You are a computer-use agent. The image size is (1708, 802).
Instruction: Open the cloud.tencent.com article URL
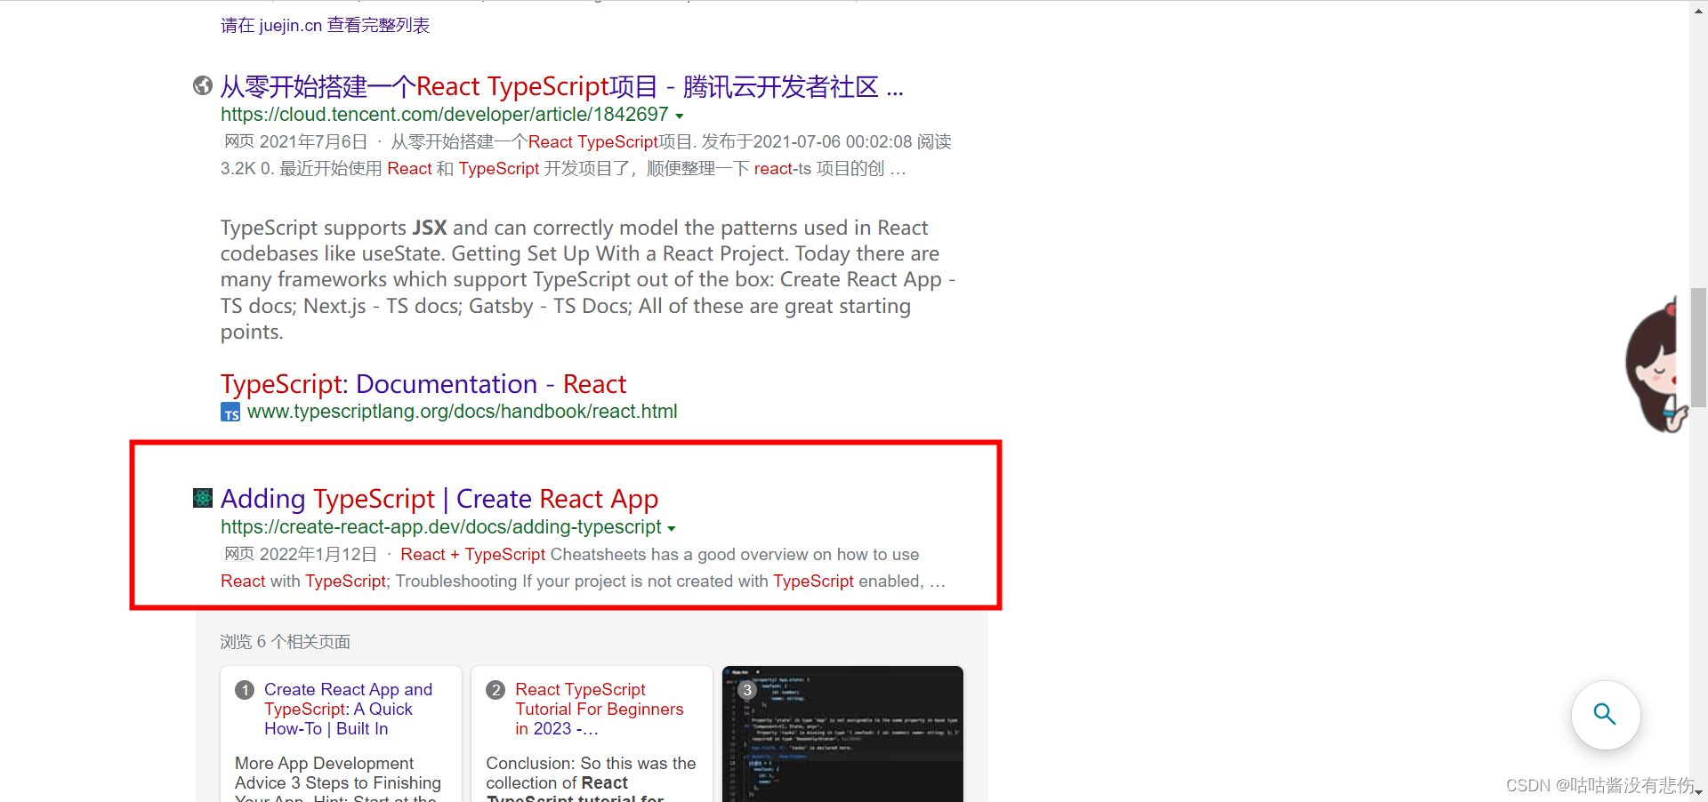click(444, 115)
